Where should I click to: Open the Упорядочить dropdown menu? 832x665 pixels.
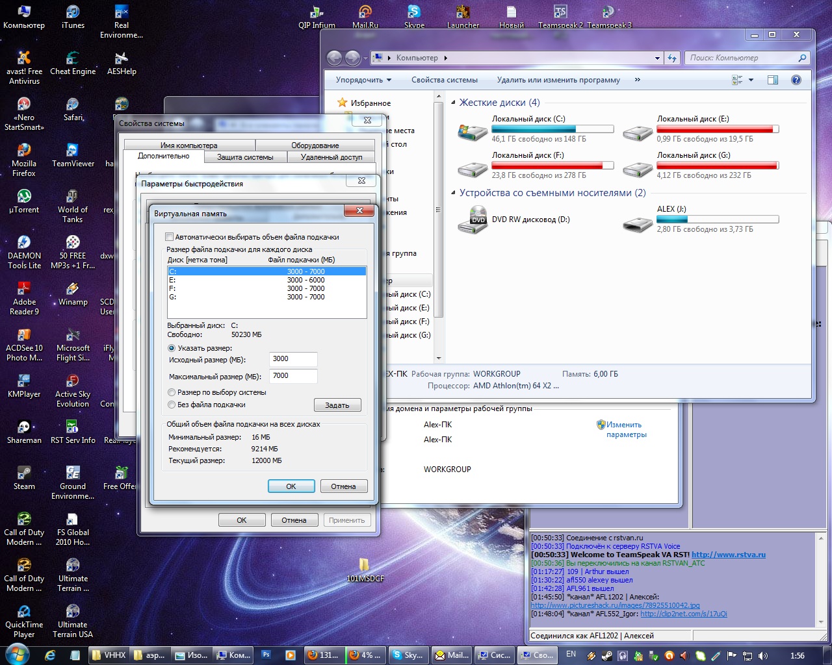363,80
